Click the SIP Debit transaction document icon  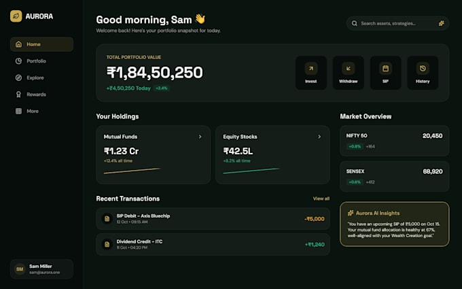[107, 219]
